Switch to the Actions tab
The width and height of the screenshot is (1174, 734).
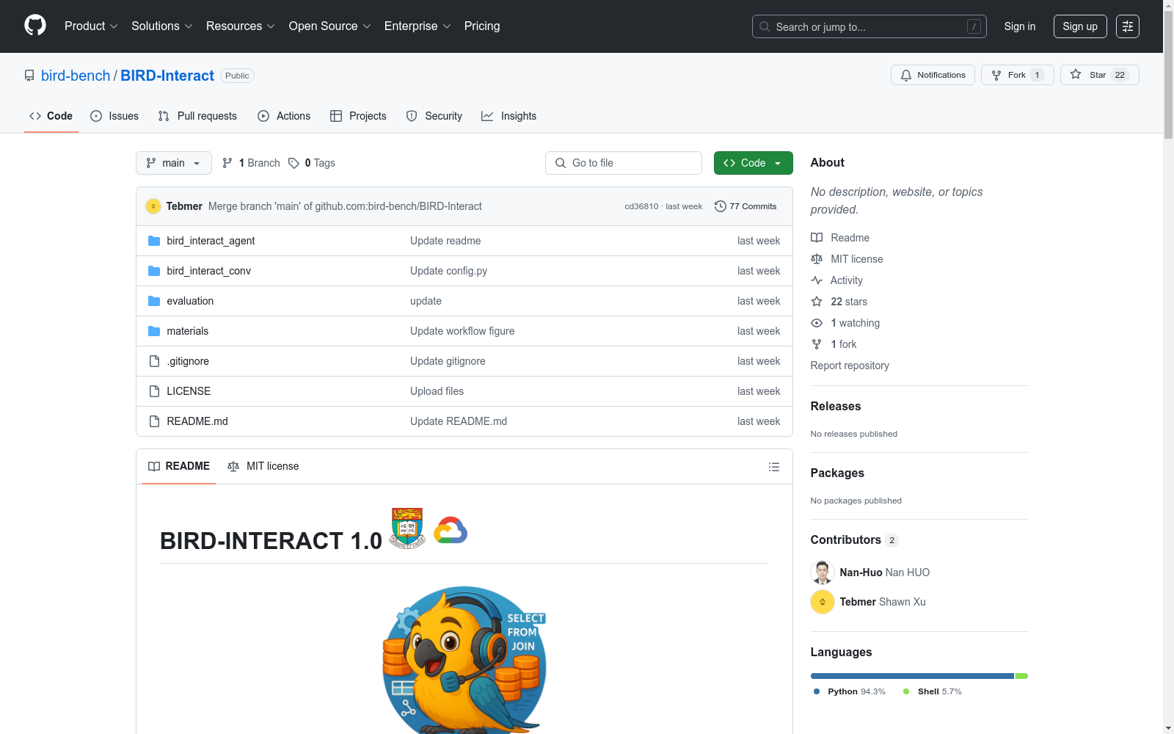pyautogui.click(x=284, y=116)
